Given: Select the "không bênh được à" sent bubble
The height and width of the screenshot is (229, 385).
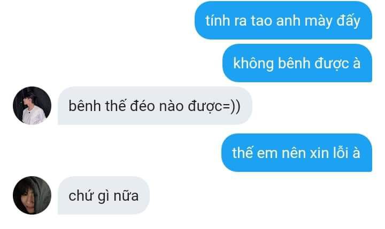Looking at the screenshot, I should pyautogui.click(x=297, y=63).
